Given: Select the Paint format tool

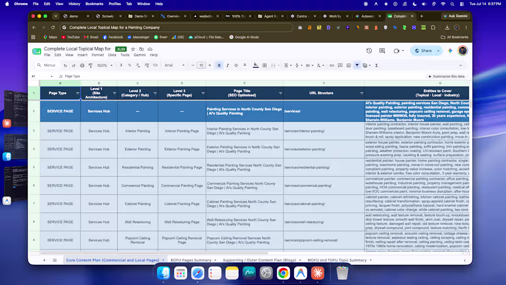Looking at the screenshot, I should click(x=90, y=65).
